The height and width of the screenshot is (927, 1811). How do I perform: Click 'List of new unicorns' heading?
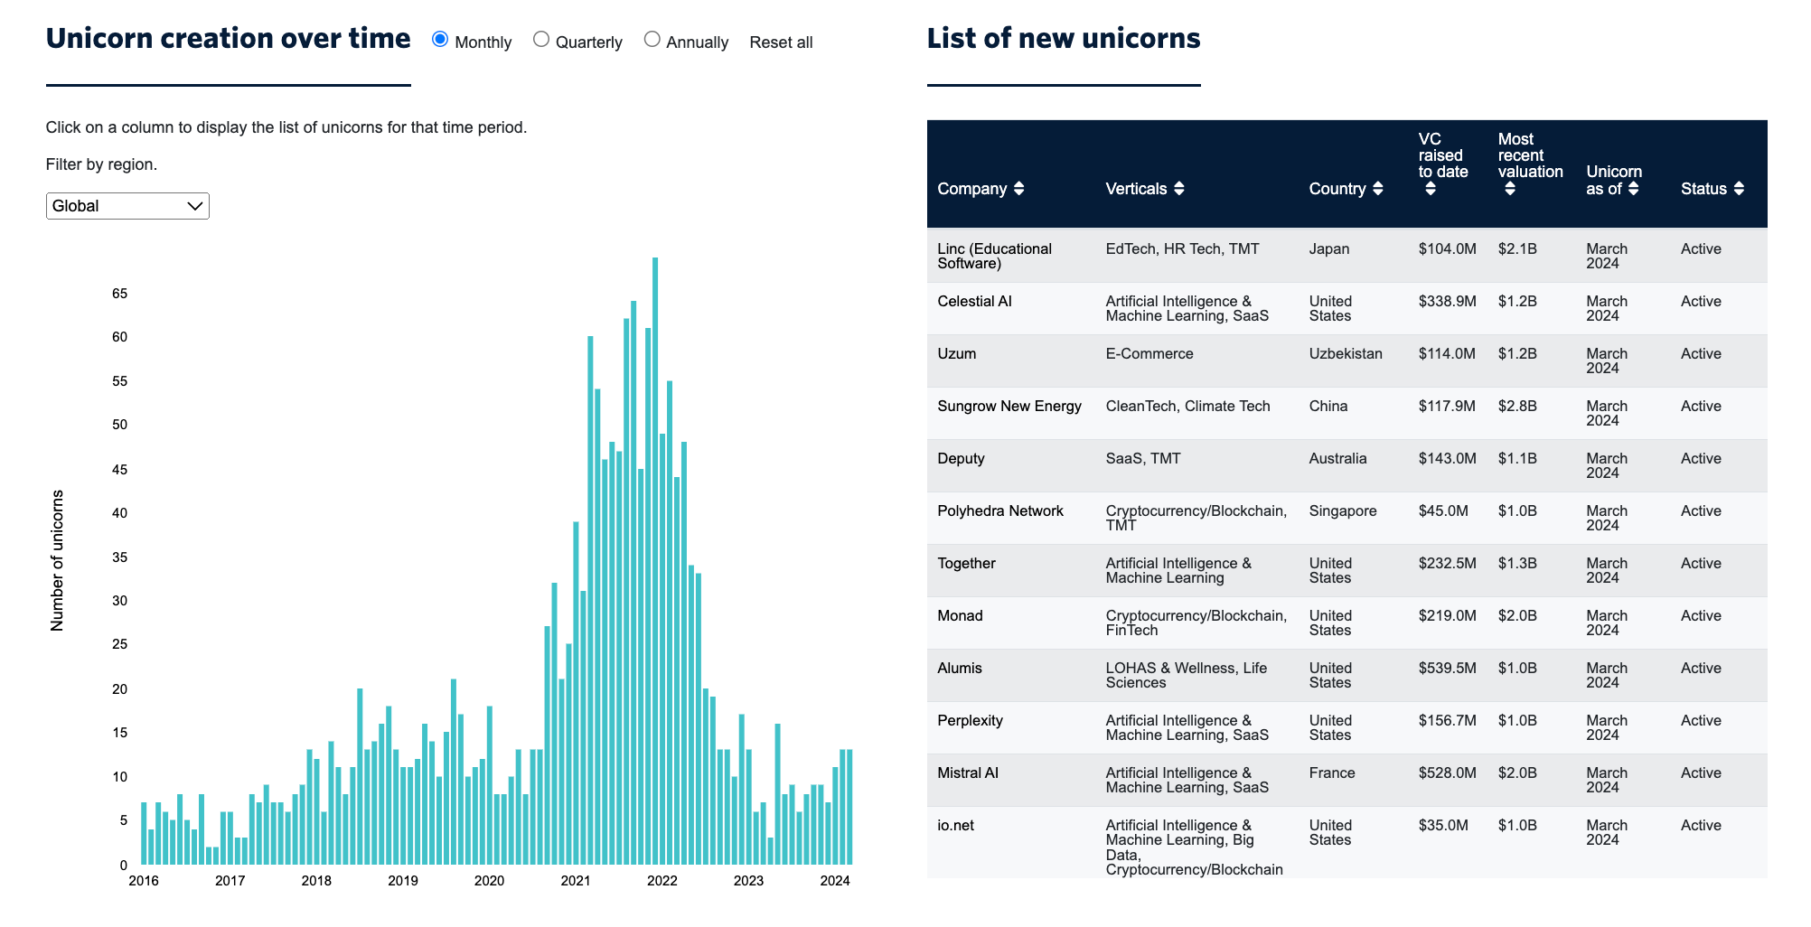(1064, 39)
